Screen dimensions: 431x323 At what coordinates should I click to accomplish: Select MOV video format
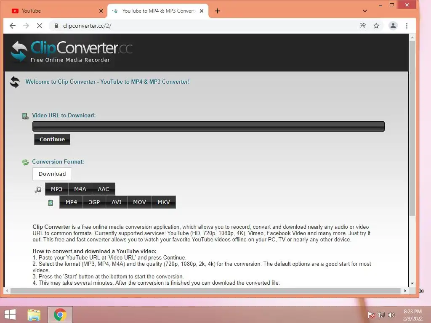click(x=139, y=202)
